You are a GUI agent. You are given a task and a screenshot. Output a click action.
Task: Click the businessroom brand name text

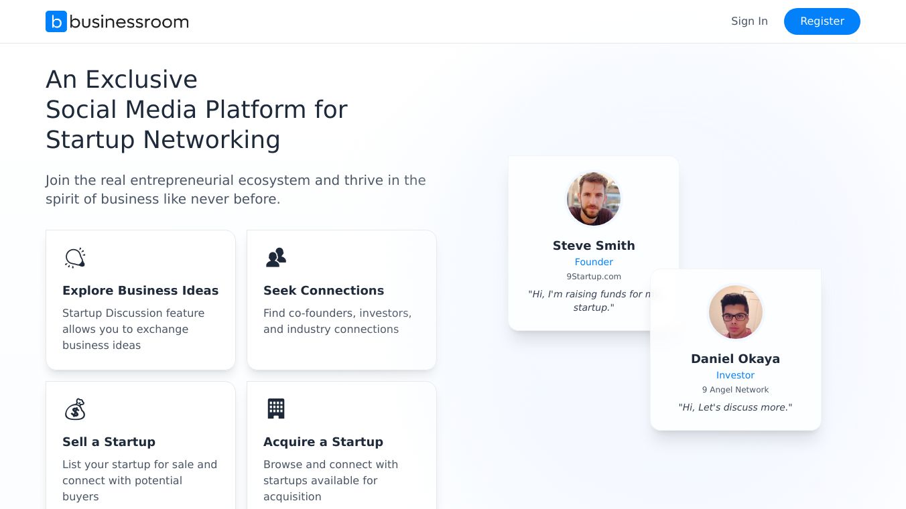click(x=129, y=21)
